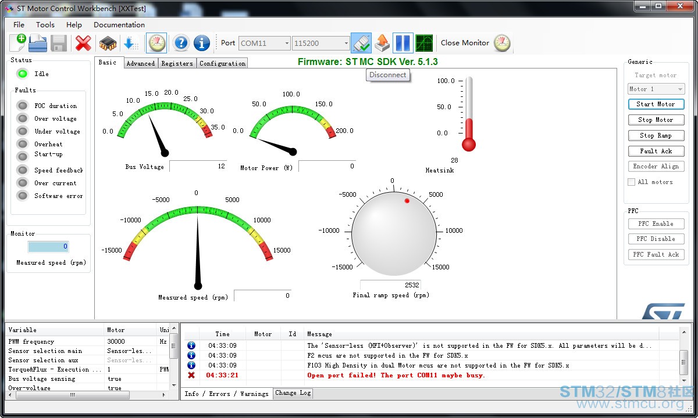The image size is (698, 418).
Task: Click the Over current fault indicator
Action: (x=23, y=183)
